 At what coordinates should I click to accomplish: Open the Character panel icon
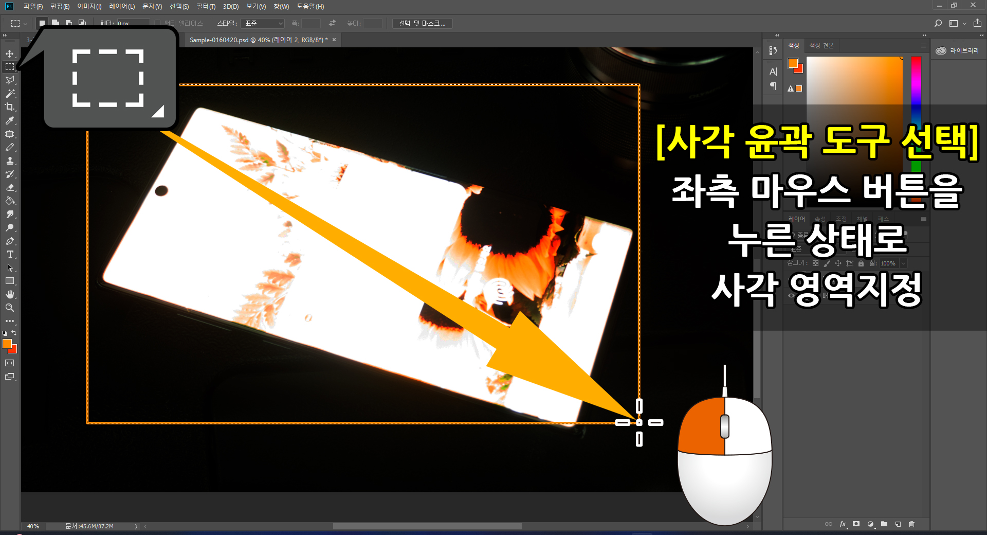pyautogui.click(x=773, y=72)
